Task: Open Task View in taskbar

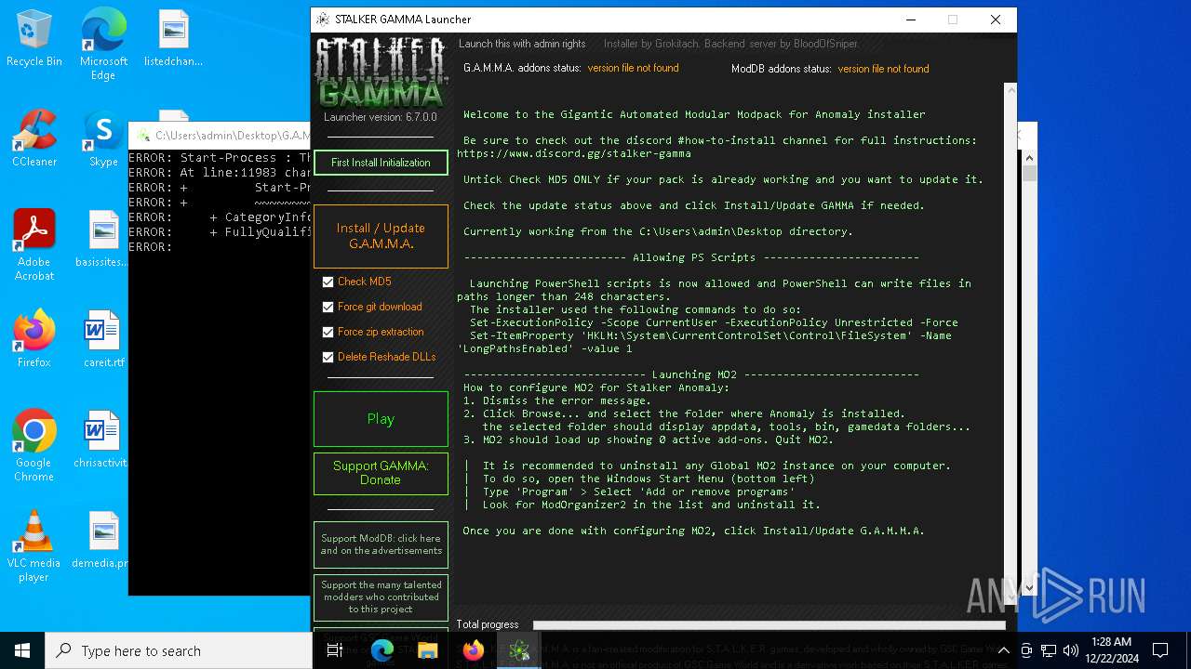Action: pyautogui.click(x=335, y=650)
